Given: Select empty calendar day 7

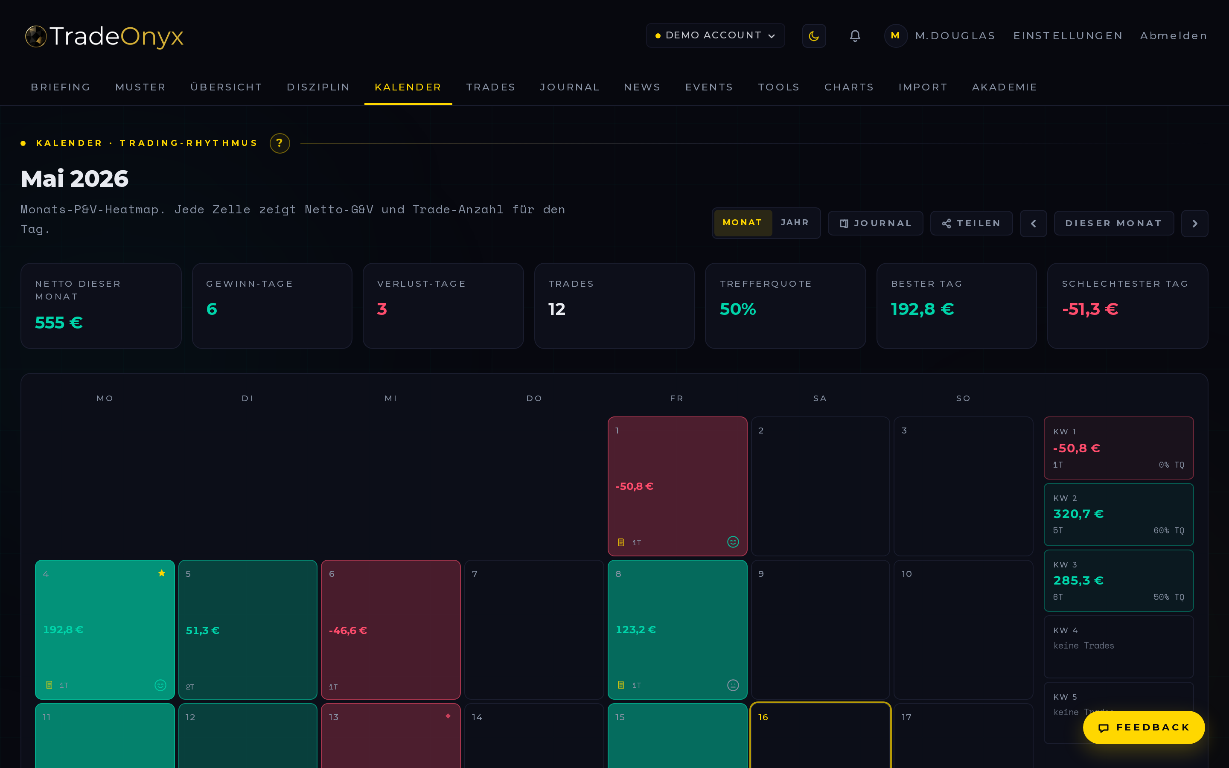Looking at the screenshot, I should pyautogui.click(x=534, y=629).
